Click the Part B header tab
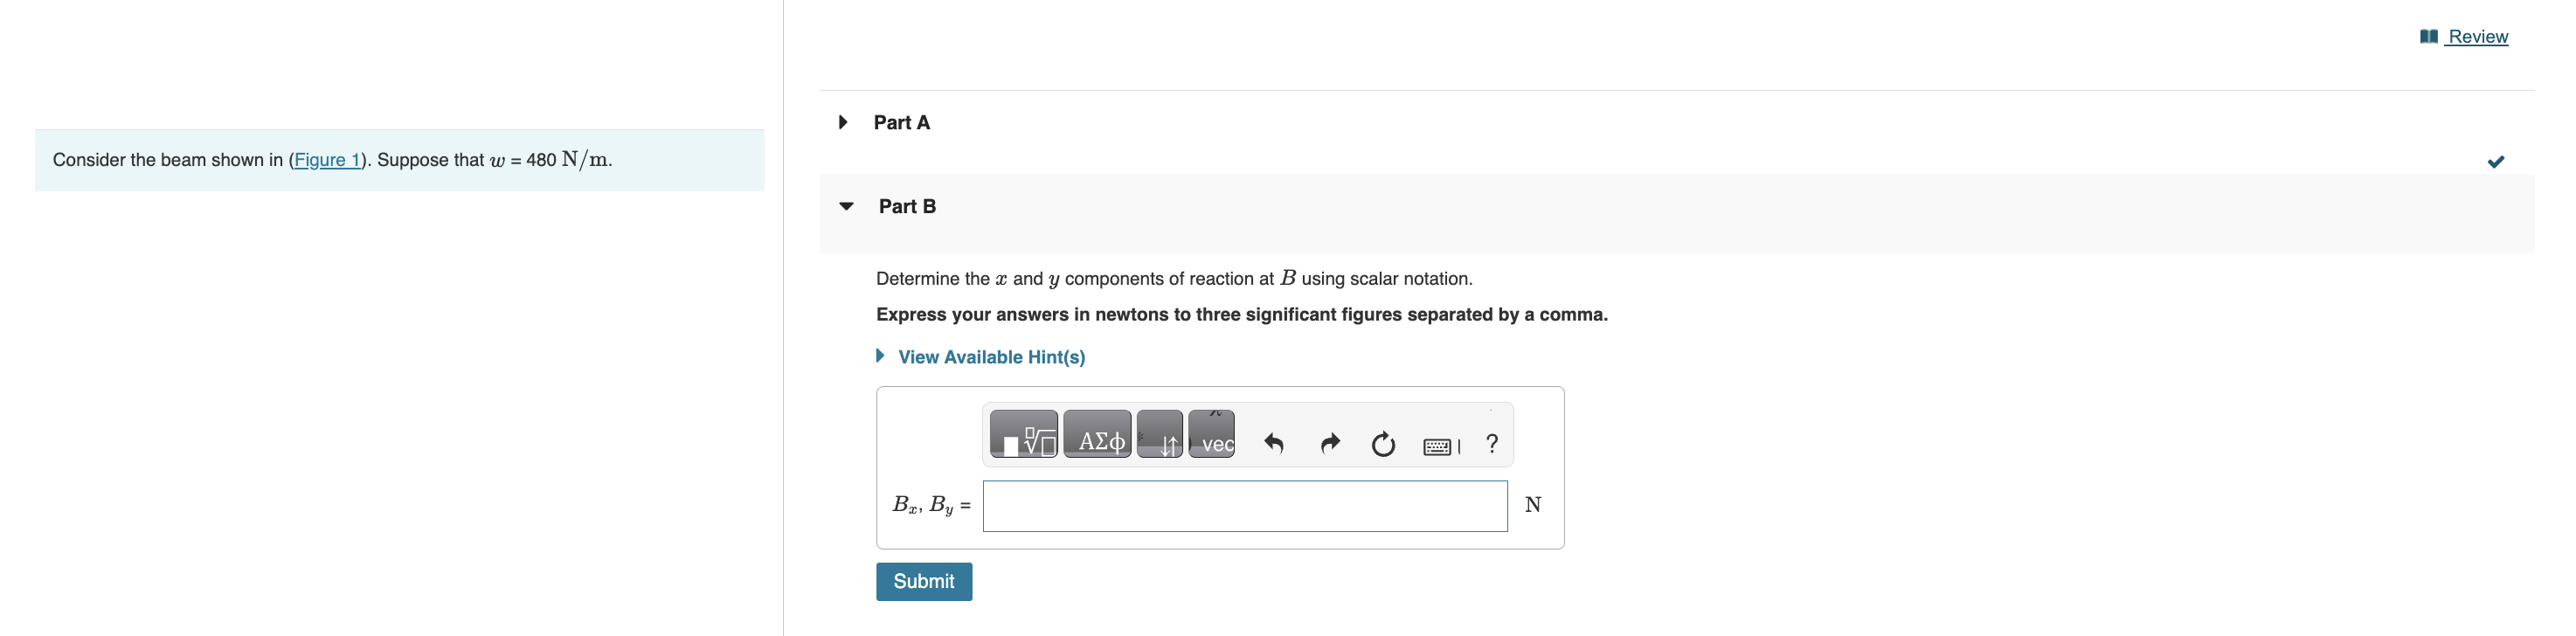This screenshot has width=2576, height=636. point(908,206)
